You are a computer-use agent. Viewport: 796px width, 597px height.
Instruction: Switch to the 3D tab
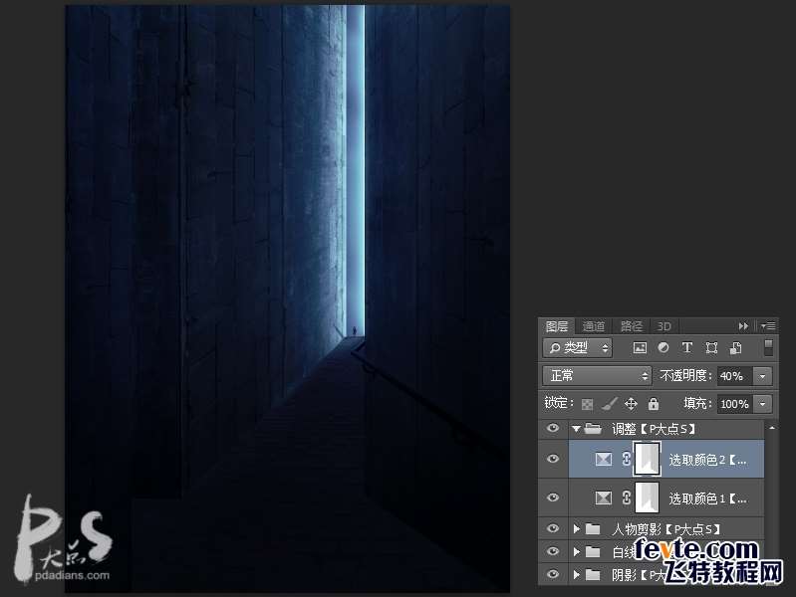pyautogui.click(x=664, y=326)
